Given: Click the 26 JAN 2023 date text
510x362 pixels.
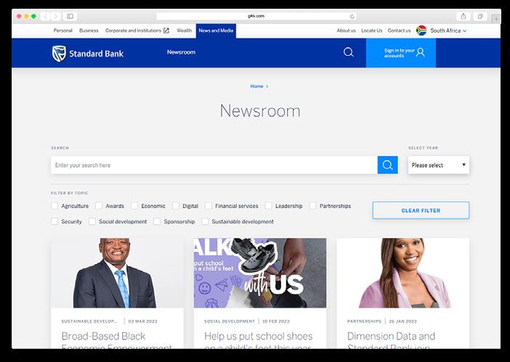Looking at the screenshot, I should [x=402, y=321].
